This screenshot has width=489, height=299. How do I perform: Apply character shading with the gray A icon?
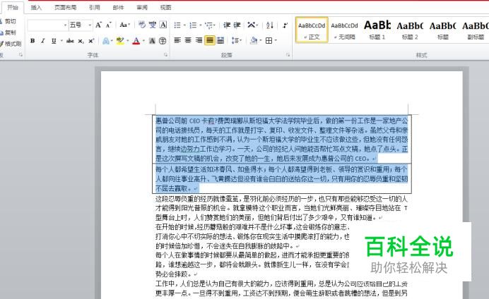coord(152,41)
